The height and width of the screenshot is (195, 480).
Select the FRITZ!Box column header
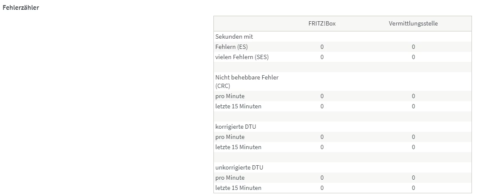point(322,23)
